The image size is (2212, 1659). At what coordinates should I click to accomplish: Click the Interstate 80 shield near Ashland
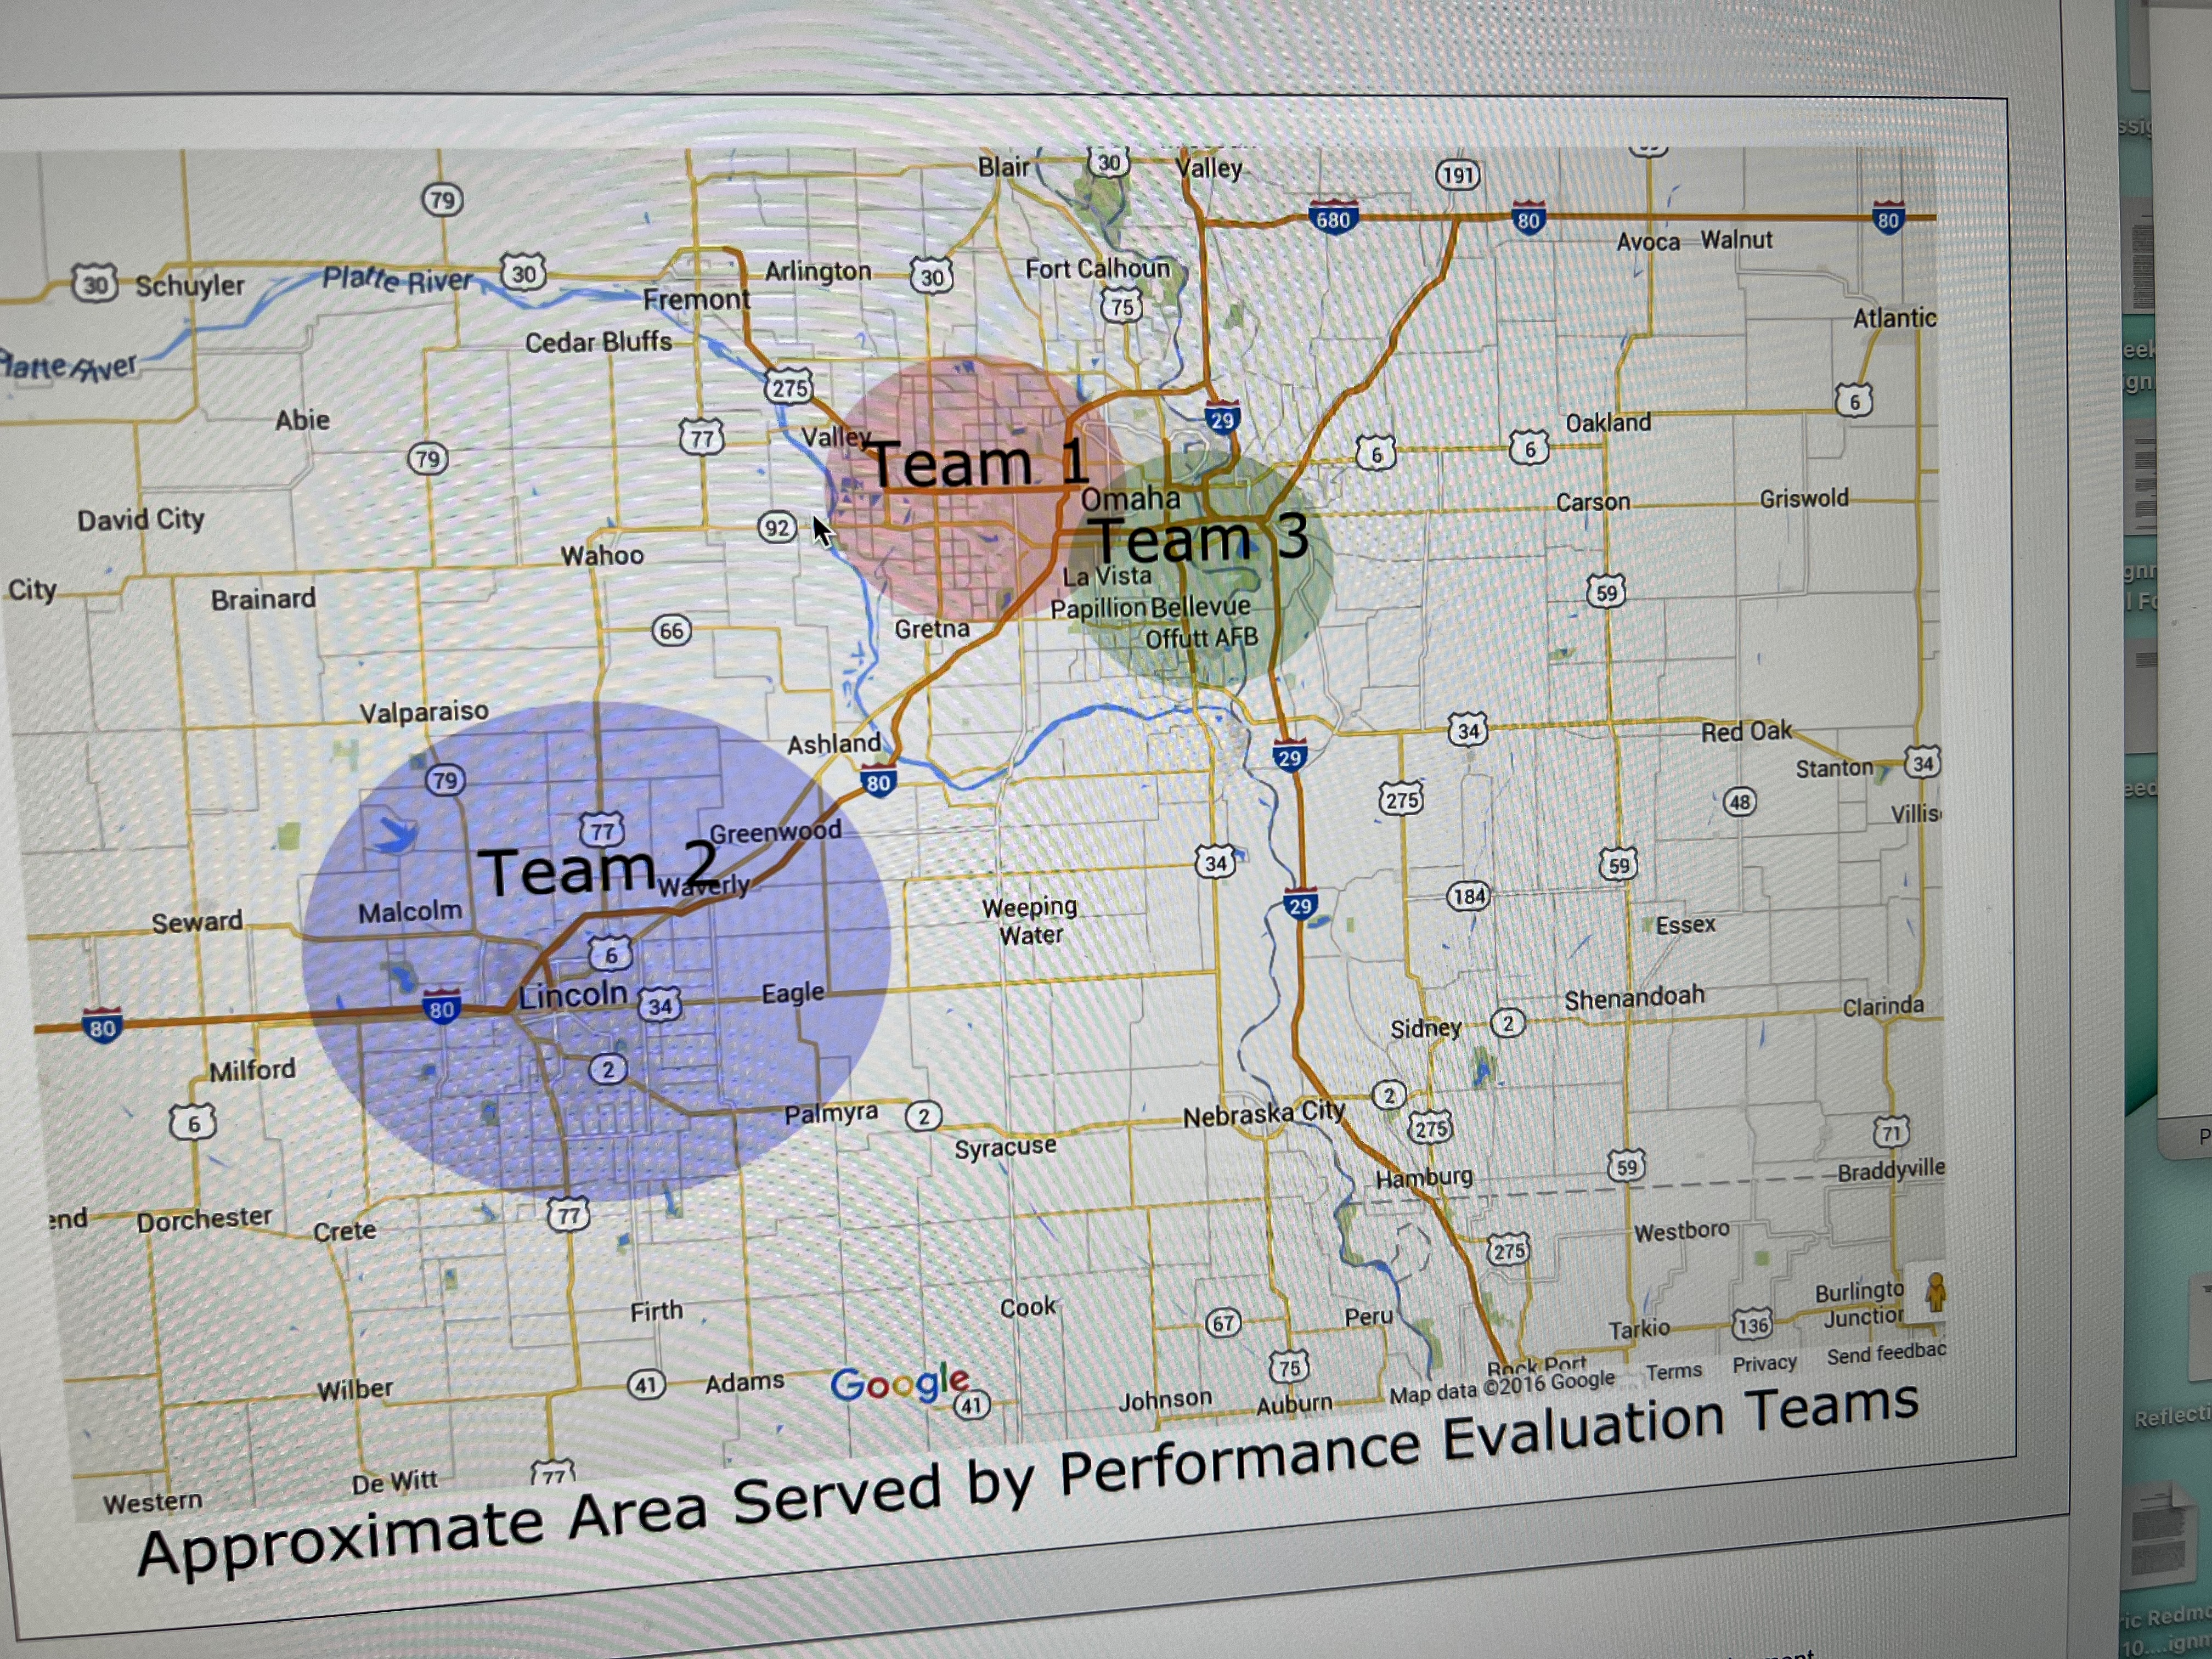point(878,782)
